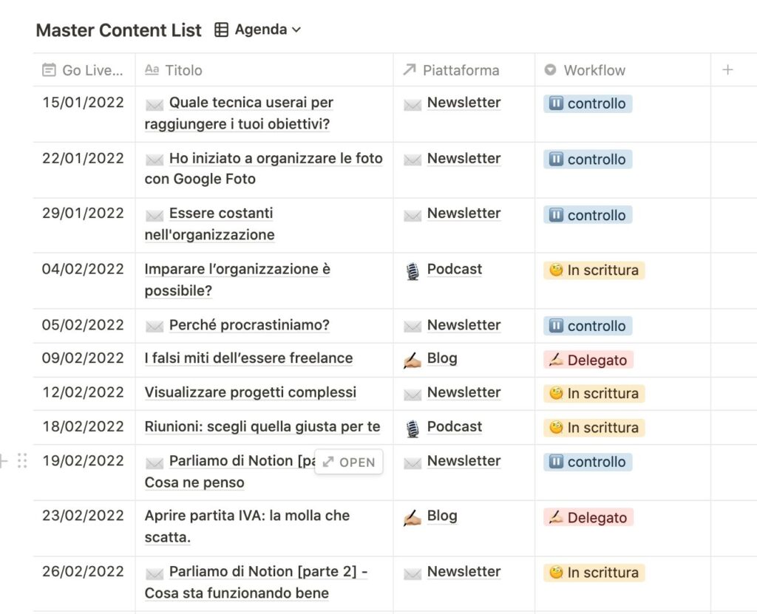Image resolution: width=757 pixels, height=614 pixels.
Task: Click the calendar icon in Go Live header
Action: point(49,70)
